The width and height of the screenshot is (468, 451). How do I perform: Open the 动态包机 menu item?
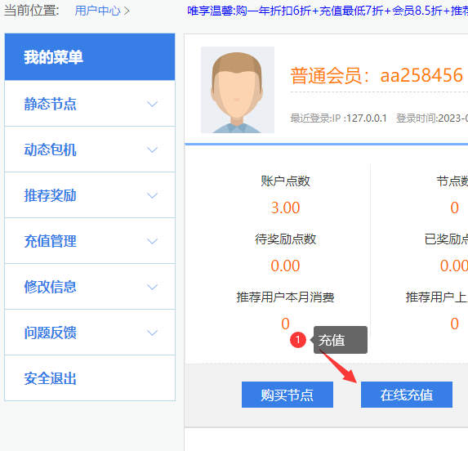click(90, 150)
